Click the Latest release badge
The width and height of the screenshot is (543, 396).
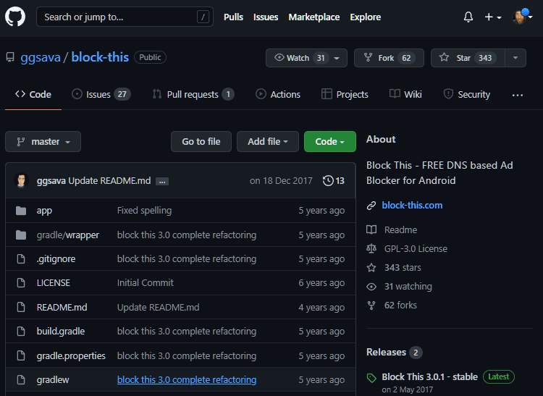499,376
